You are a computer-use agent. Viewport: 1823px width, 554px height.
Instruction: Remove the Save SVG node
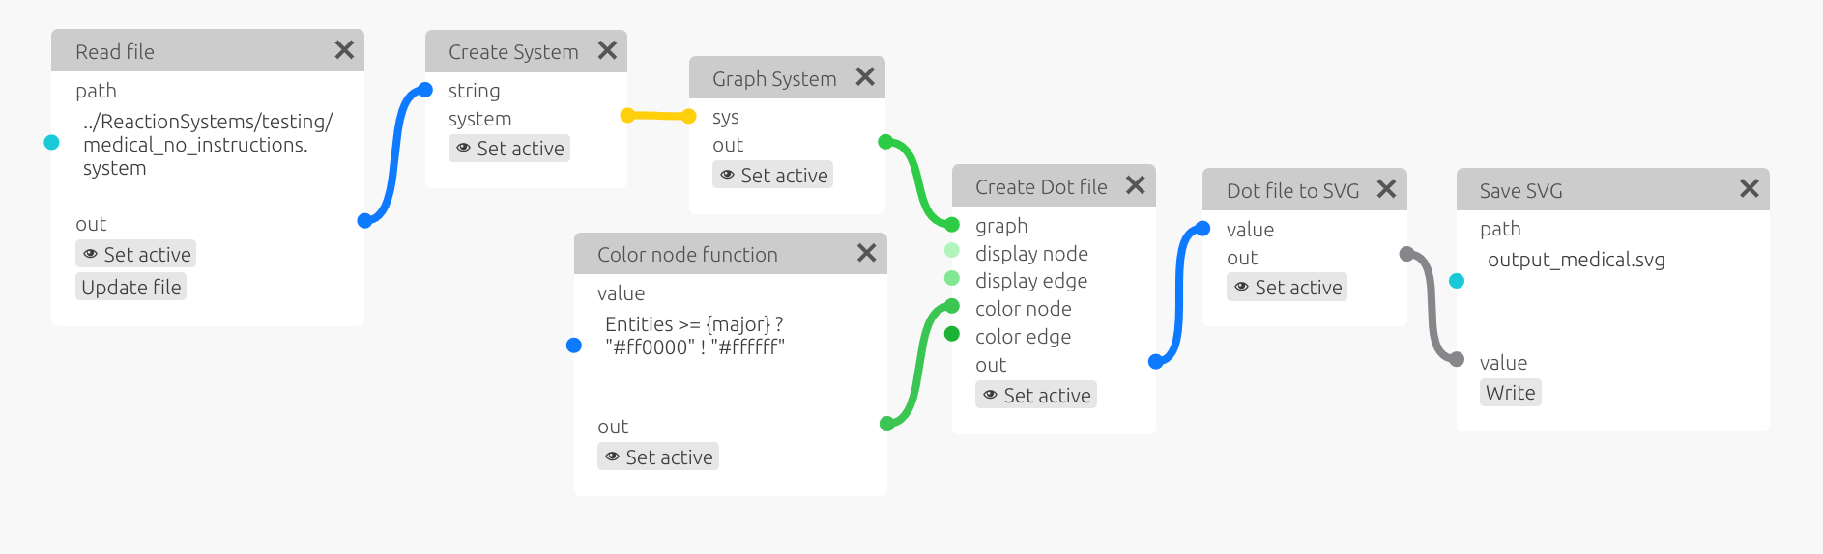click(1749, 189)
